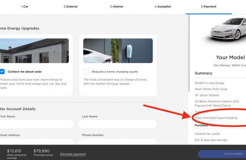Select the Free Unlimited Supercharging line
This screenshot has height=160, width=246.
(216, 117)
